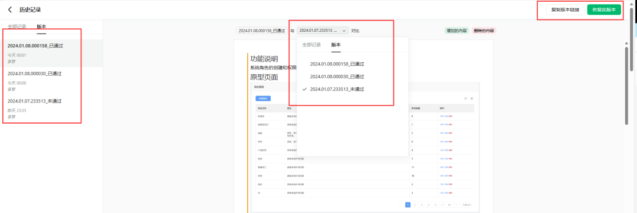The width and height of the screenshot is (637, 213).
Task: Switch to 全部记录 tab inside dropdown popup
Action: pyautogui.click(x=311, y=45)
